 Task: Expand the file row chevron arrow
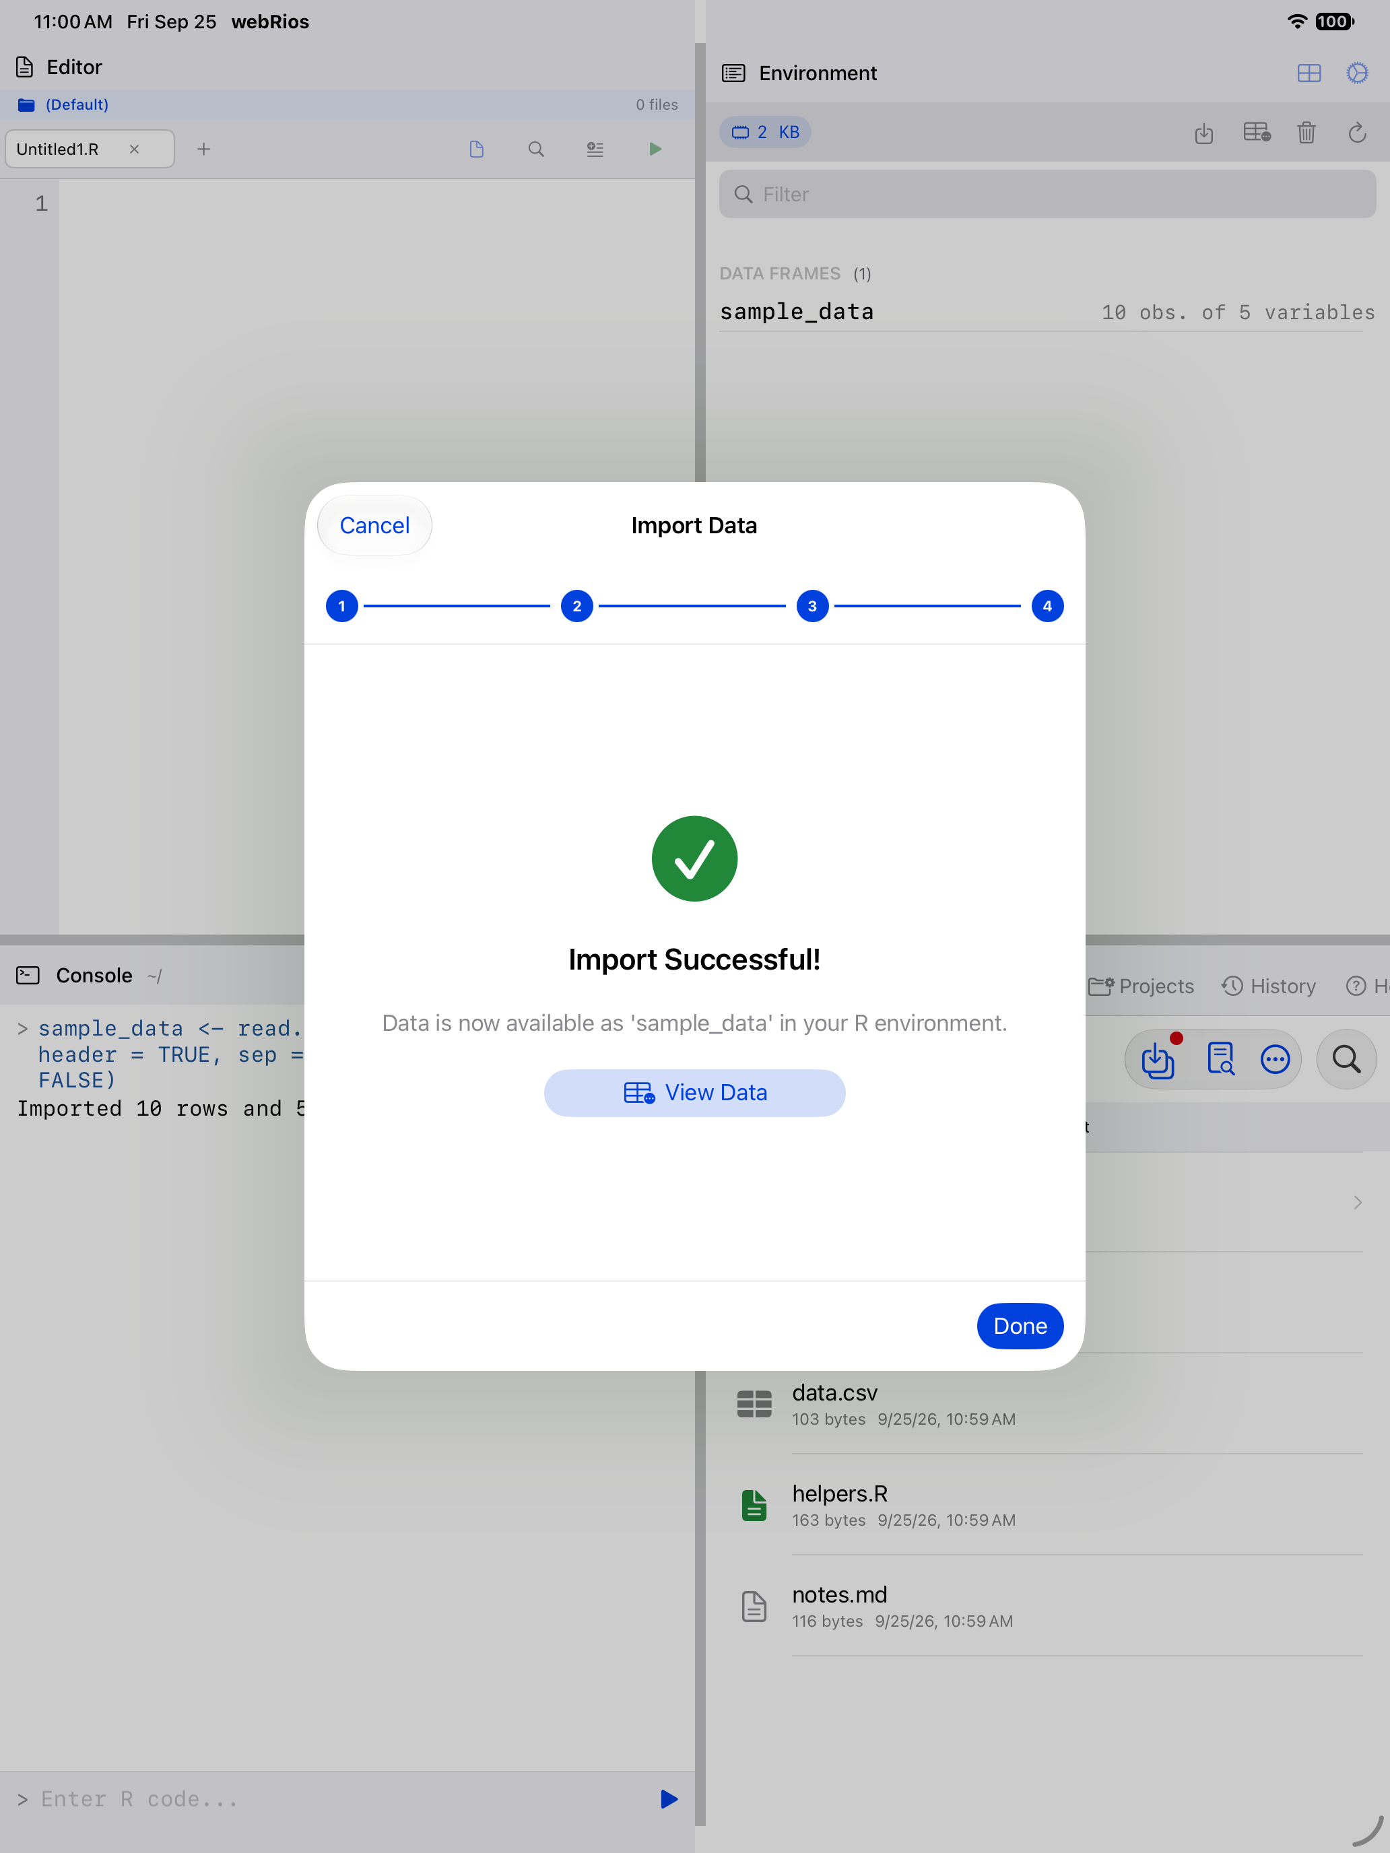click(x=1358, y=1202)
